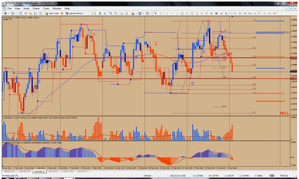Set timeframe to M1
Image resolution: width=299 pixels, height=179 pixels.
point(235,13)
